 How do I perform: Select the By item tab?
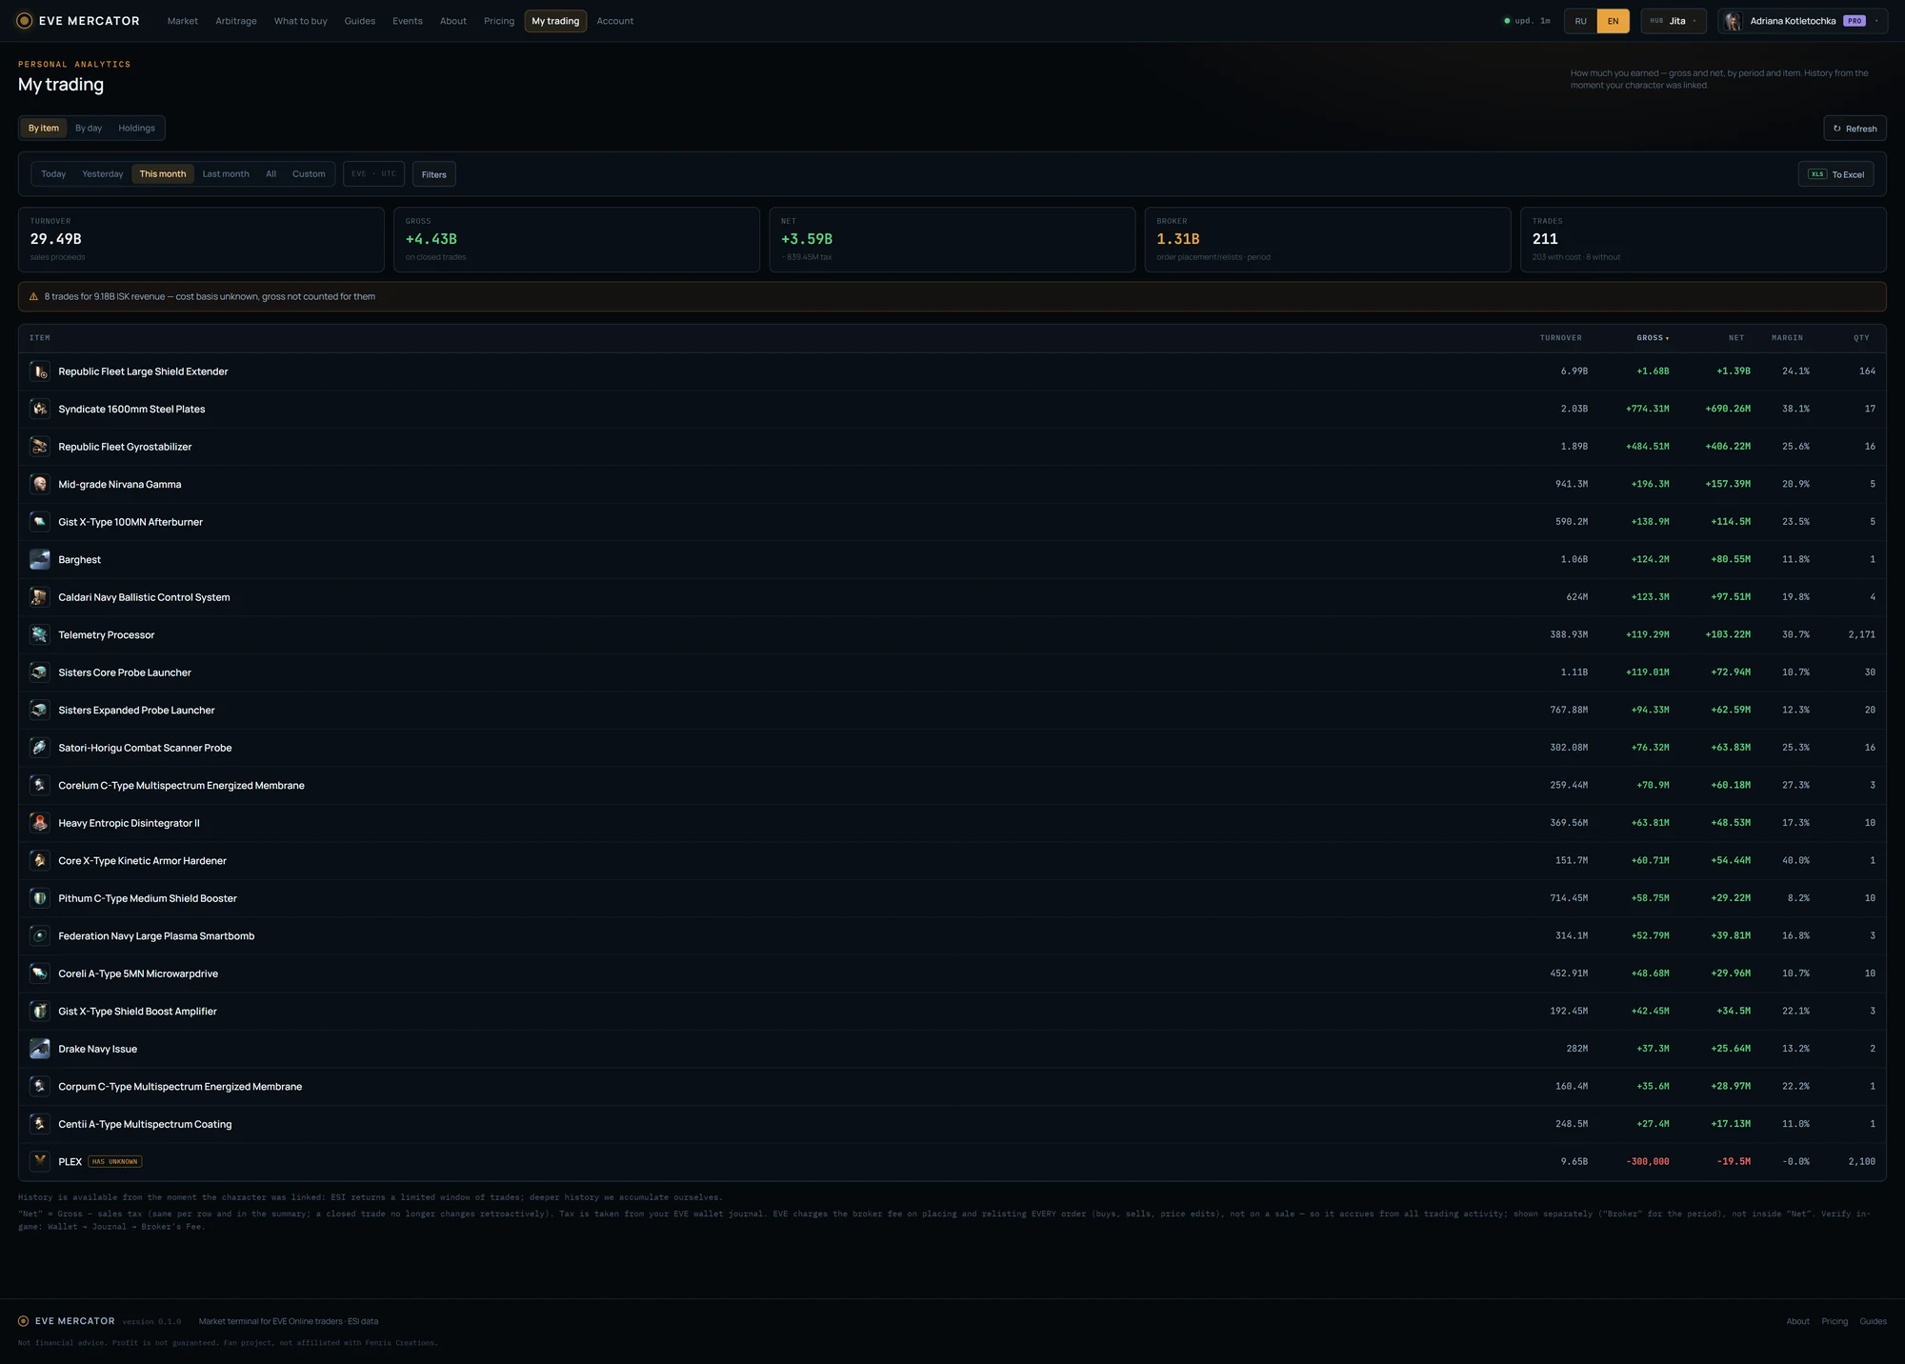[x=44, y=128]
